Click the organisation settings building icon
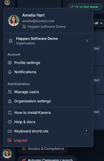The height and width of the screenshot is (161, 104). coord(10,101)
